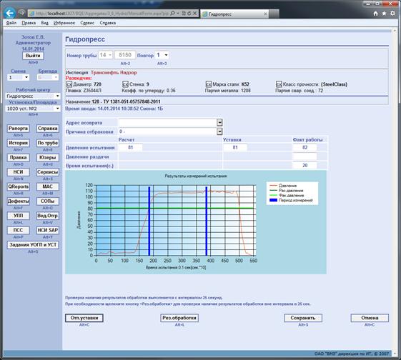The image size is (401, 360).
Task: Open the Юзеры section
Action: click(48, 158)
